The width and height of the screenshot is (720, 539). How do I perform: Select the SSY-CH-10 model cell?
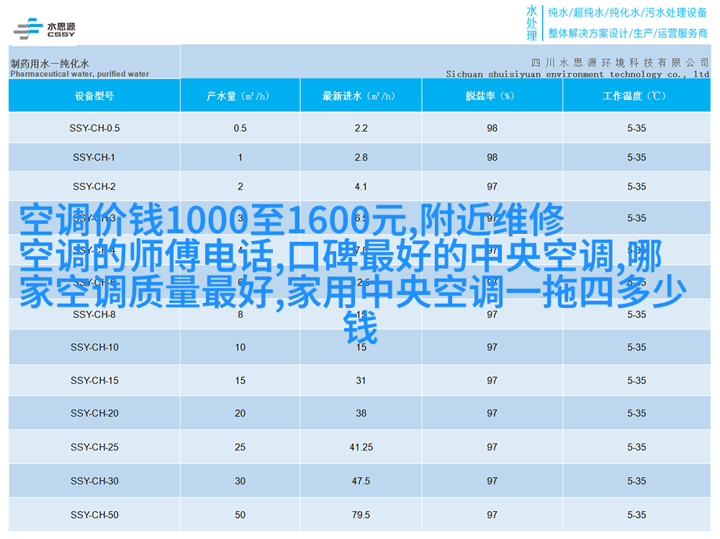coord(94,347)
